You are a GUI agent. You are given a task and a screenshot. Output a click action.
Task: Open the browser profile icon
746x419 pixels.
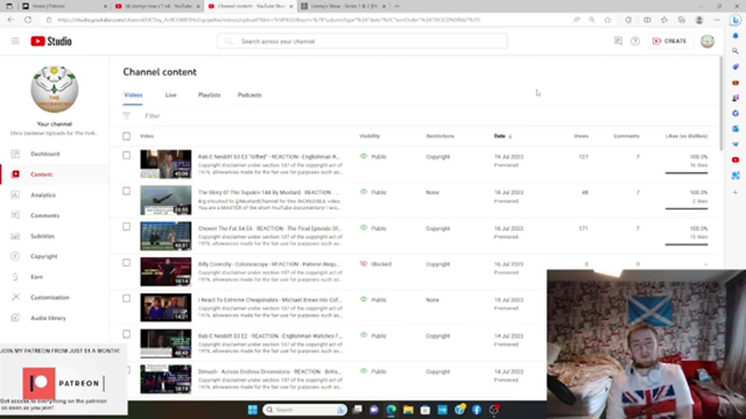click(699, 20)
